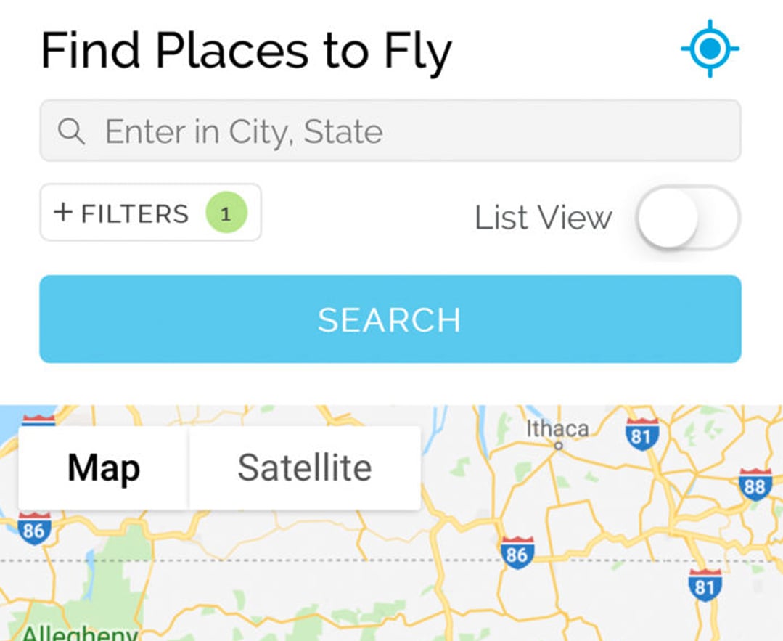Tap the blue locate-me crosshair icon

(710, 49)
